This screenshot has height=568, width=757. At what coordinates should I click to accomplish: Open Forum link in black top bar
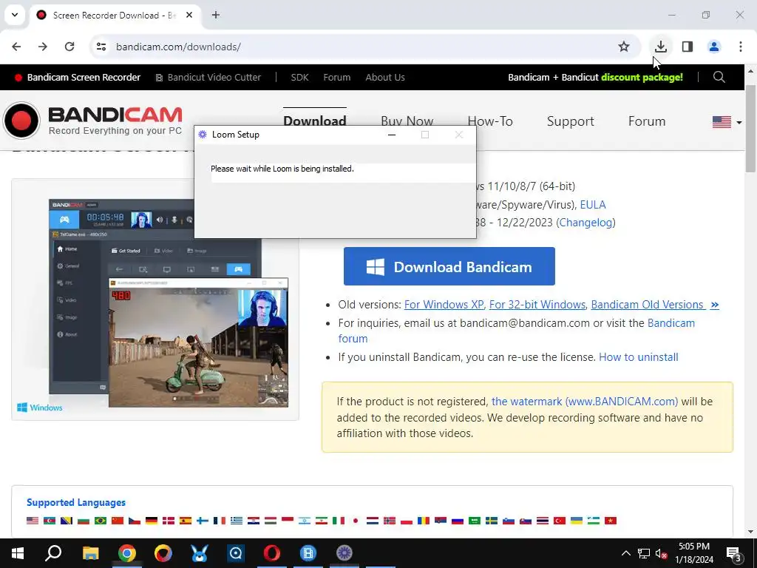(x=337, y=77)
